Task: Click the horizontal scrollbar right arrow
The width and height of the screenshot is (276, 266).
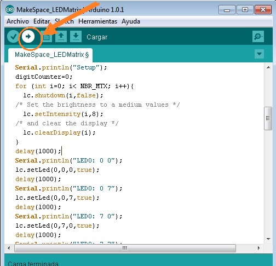Action: coord(258,248)
